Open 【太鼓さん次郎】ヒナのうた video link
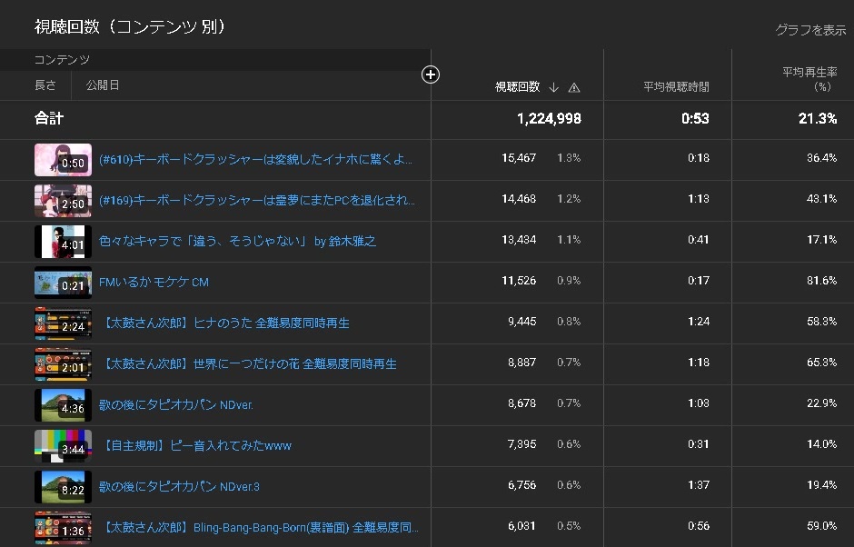 click(224, 323)
